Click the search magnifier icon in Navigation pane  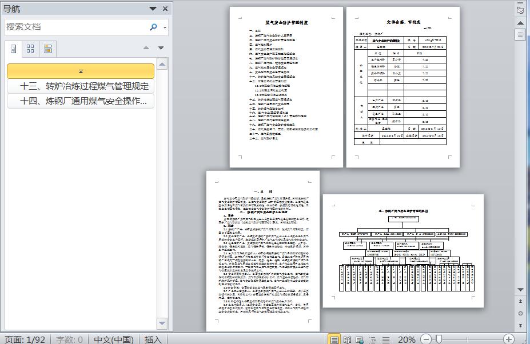pos(153,27)
